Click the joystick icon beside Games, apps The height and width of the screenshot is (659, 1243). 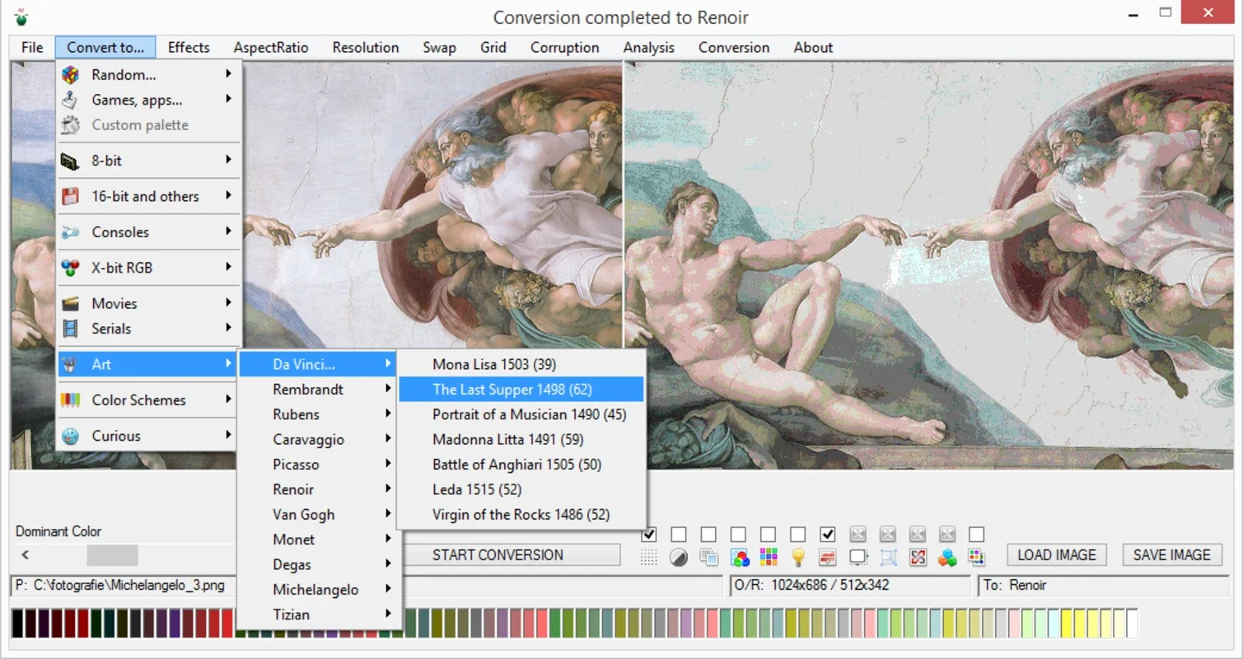[71, 100]
